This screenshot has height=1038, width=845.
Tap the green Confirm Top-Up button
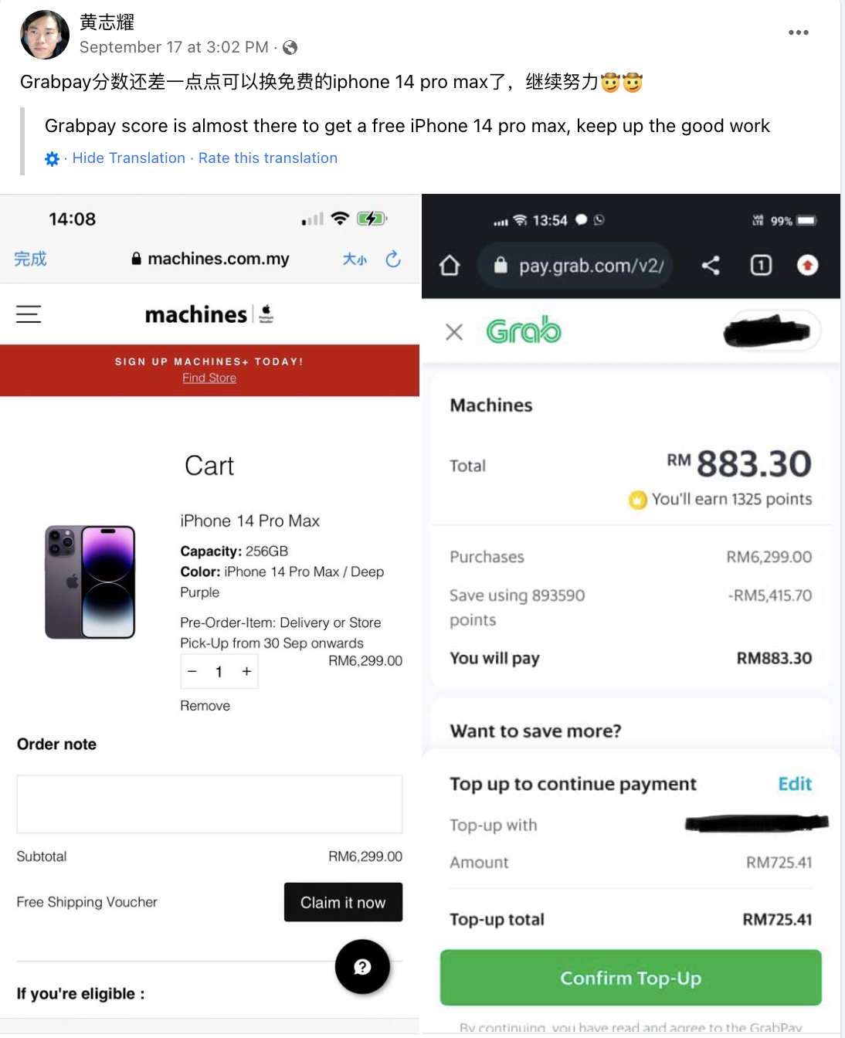click(x=630, y=978)
